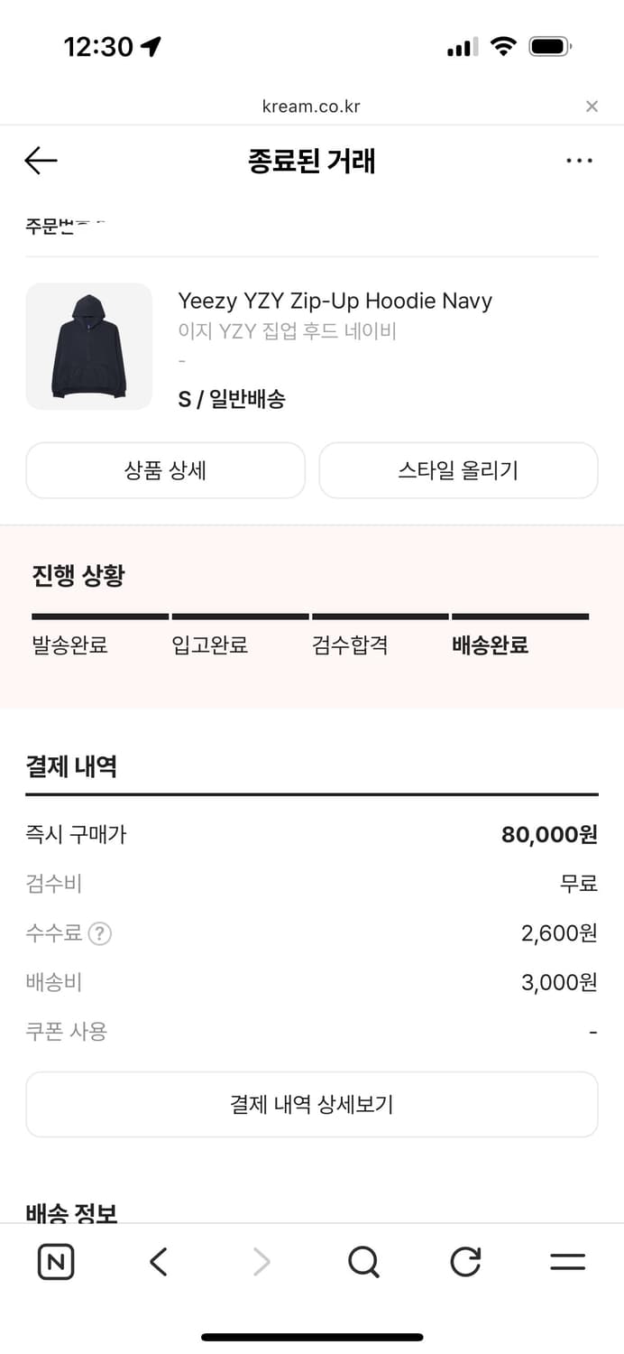
Task: Open 상품 상세 product details
Action: pos(165,470)
